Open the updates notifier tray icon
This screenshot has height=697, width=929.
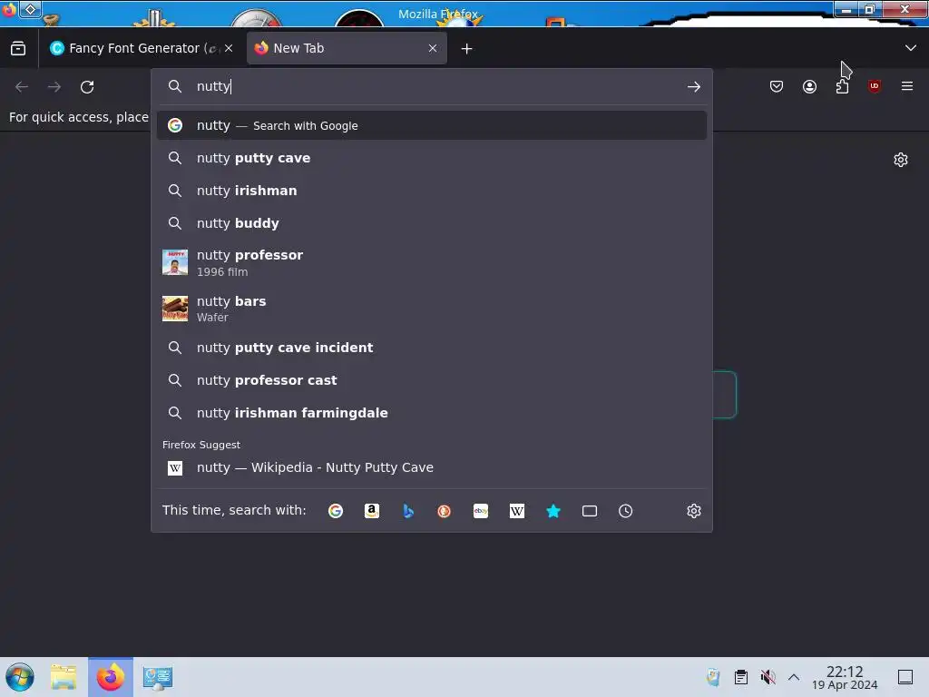click(713, 677)
